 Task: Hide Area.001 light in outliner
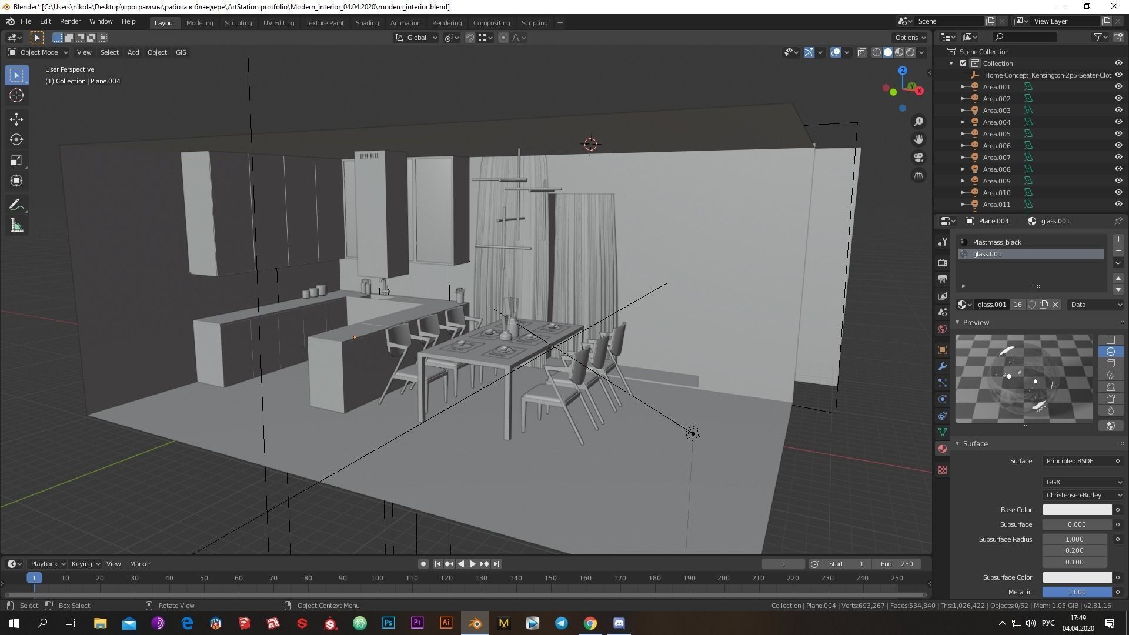tap(1118, 87)
